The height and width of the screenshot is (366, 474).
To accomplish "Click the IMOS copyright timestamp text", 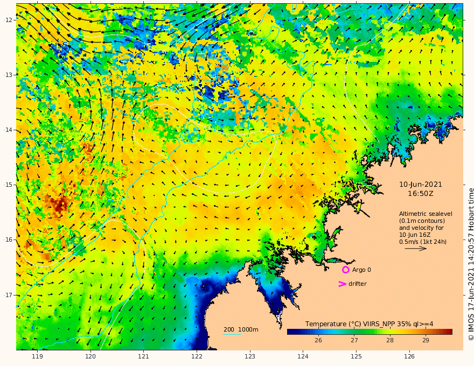I will 470,264.
